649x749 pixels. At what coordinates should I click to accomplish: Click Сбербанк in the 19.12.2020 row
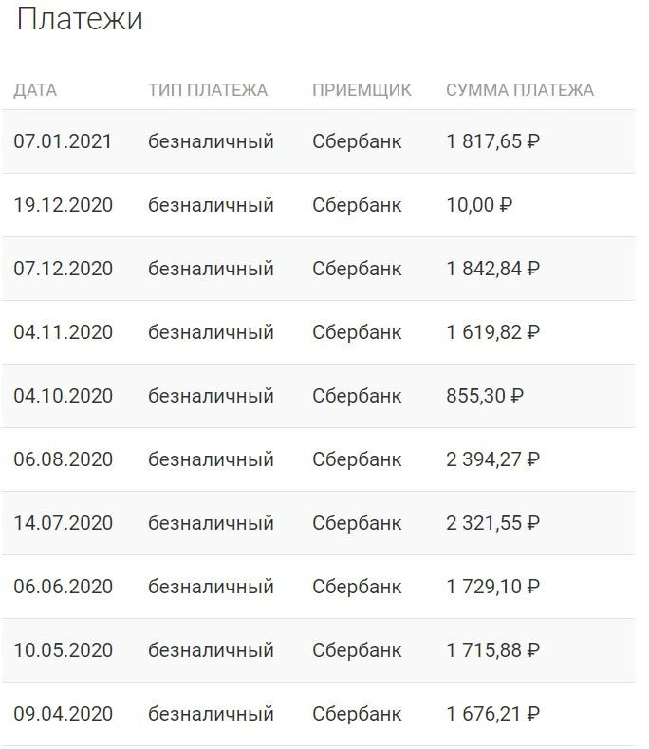pyautogui.click(x=357, y=205)
